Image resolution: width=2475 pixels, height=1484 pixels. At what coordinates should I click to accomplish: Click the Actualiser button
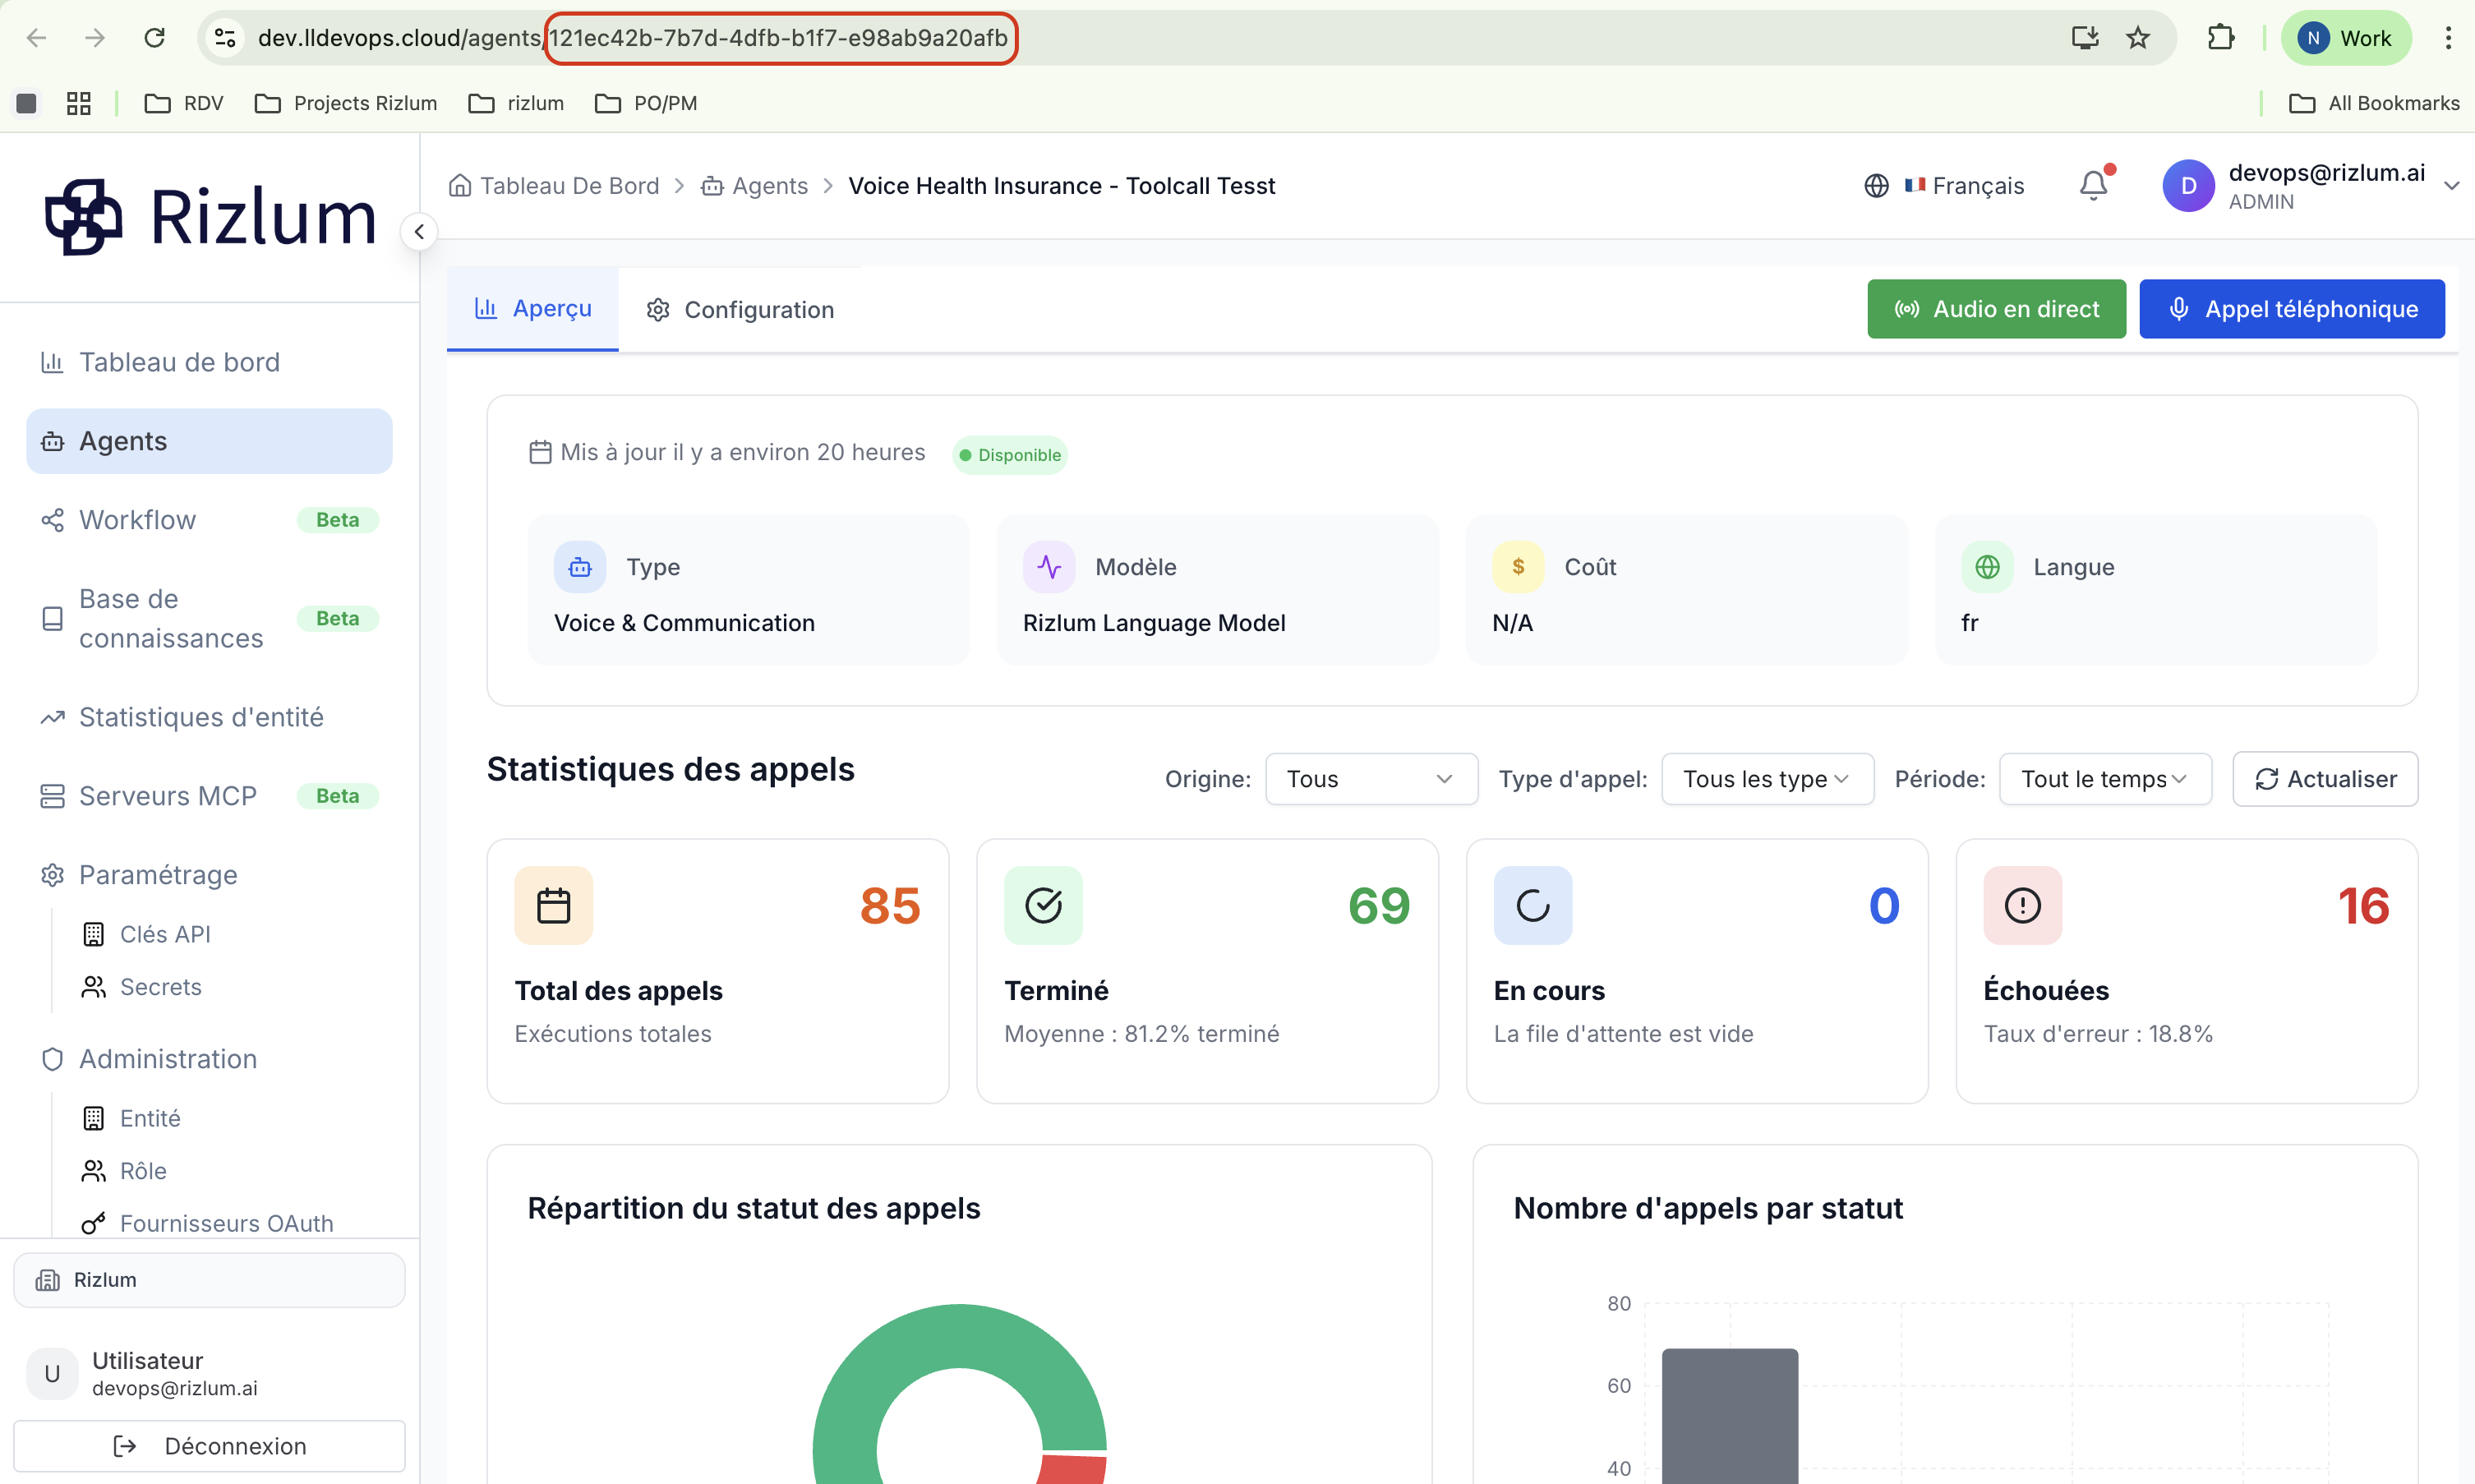2325,779
